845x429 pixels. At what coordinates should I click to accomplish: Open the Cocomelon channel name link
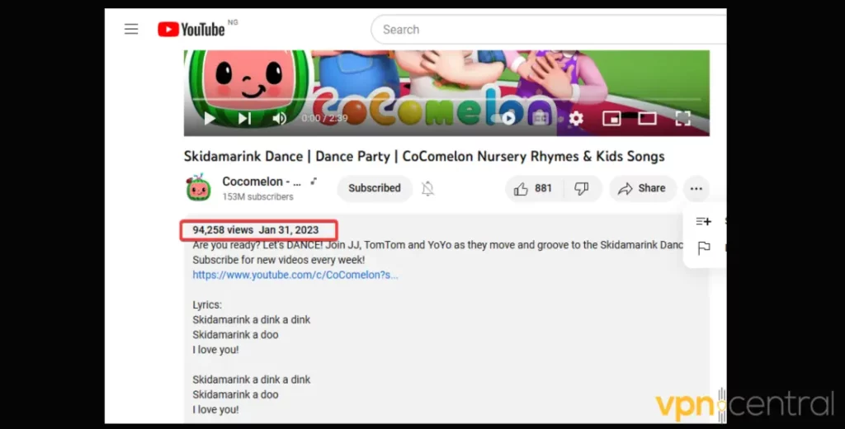coord(262,181)
